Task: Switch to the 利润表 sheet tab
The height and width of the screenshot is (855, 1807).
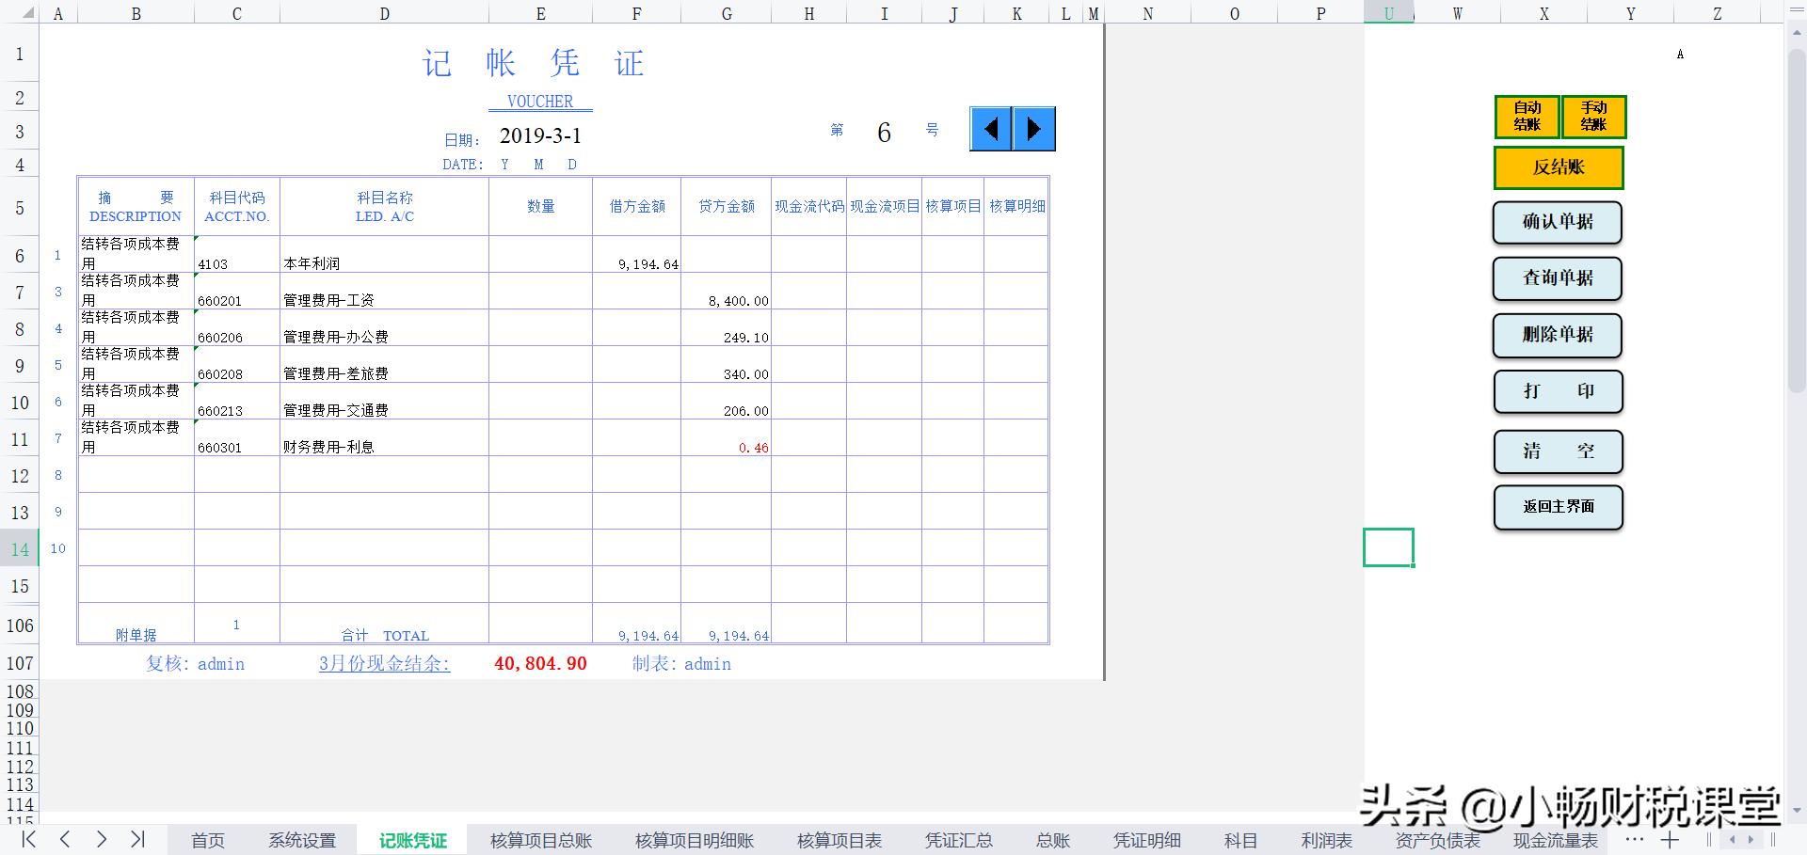Action: (x=1324, y=840)
